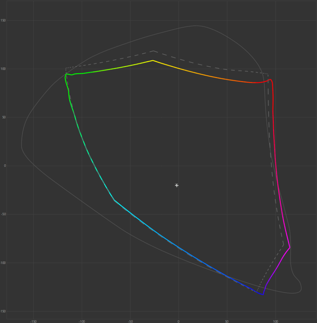Select the cyan vertex of the colored gamut

(x=114, y=200)
